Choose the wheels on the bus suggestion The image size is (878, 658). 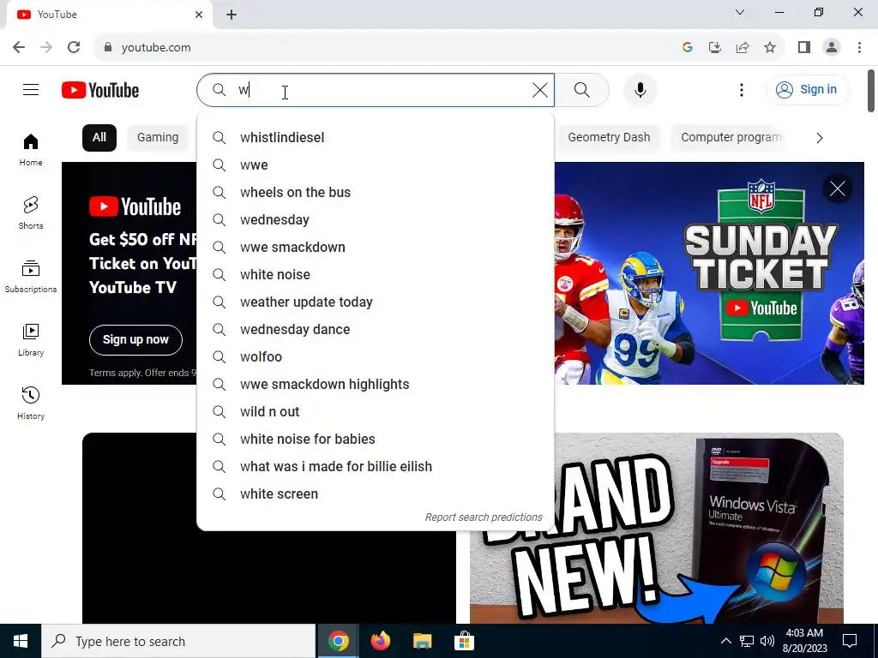click(x=376, y=193)
